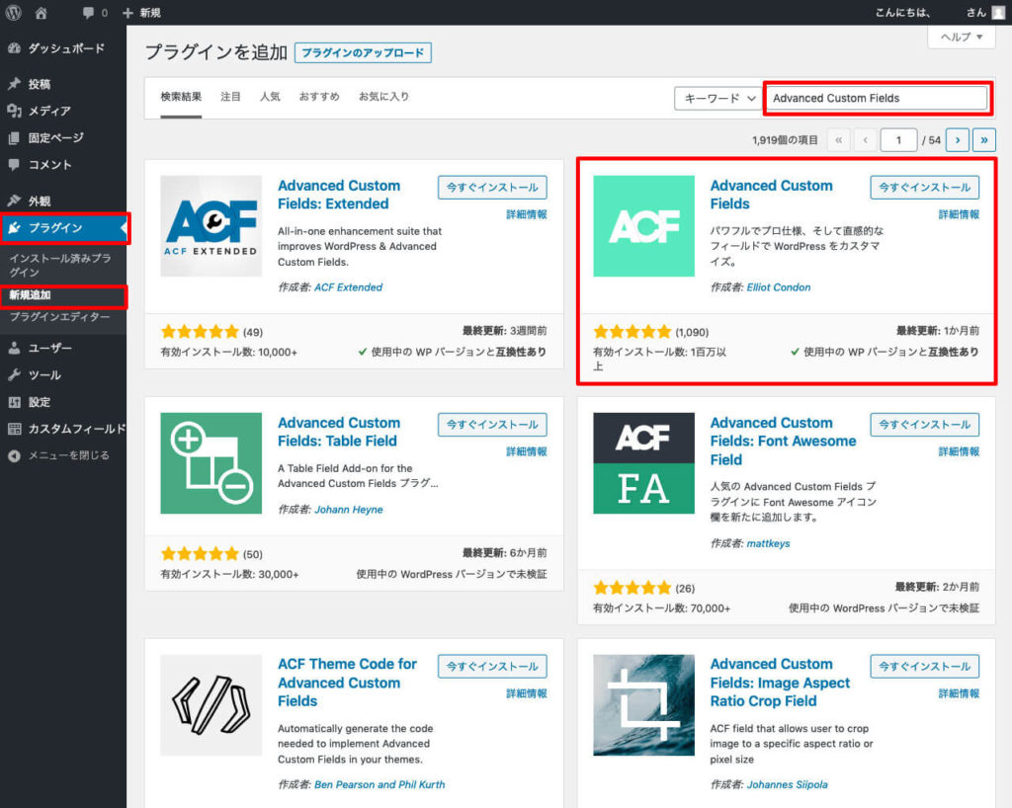Open 投稿 in the sidebar
The image size is (1012, 808).
[63, 84]
